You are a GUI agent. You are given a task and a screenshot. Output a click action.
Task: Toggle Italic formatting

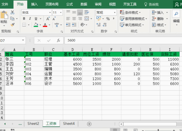(30, 19)
